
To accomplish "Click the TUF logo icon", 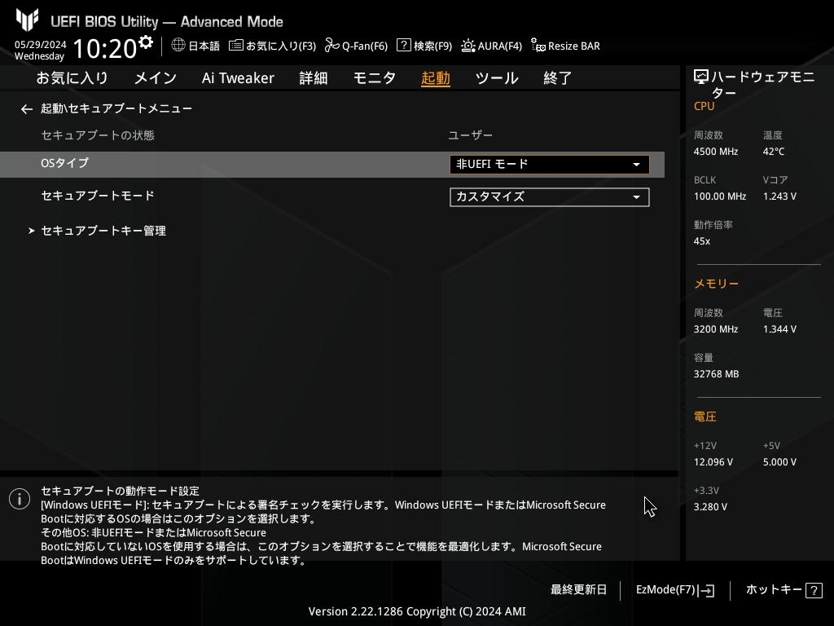I will coord(27,20).
